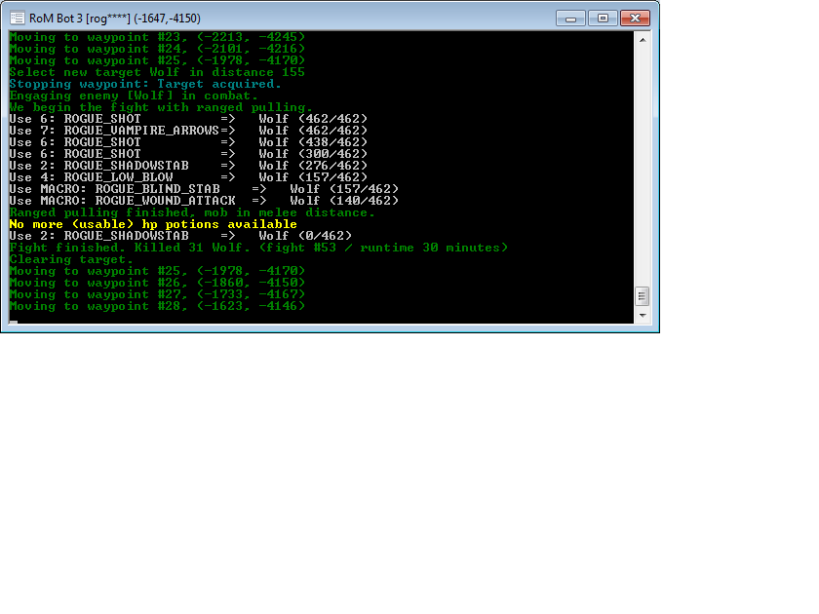The width and height of the screenshot is (819, 614).
Task: Click the ROGUE_WOUND_ATTACK macro line
Action: click(x=204, y=201)
